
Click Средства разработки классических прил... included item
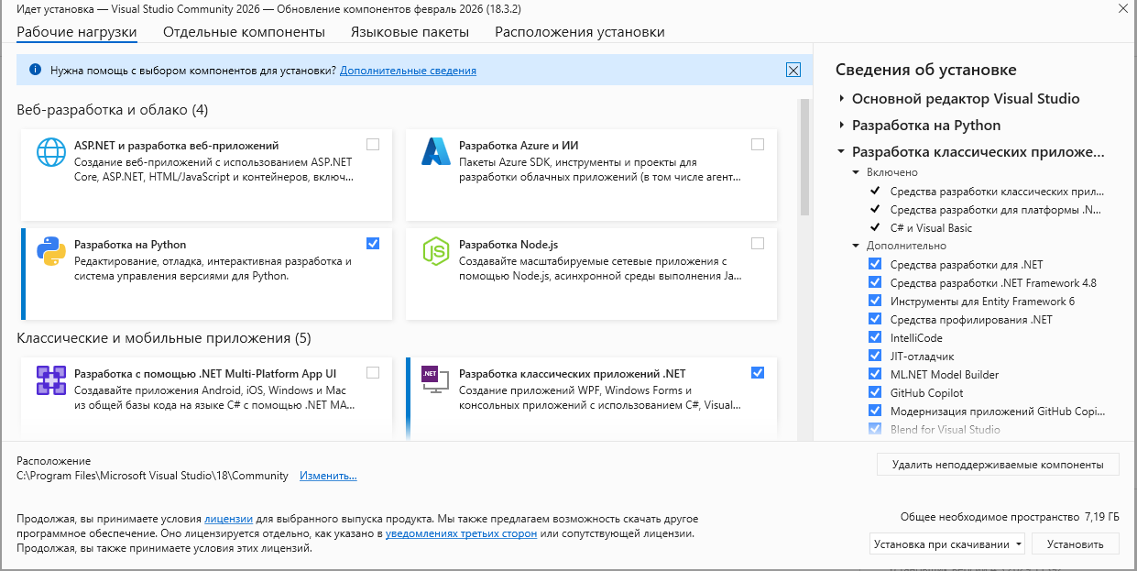(x=997, y=192)
